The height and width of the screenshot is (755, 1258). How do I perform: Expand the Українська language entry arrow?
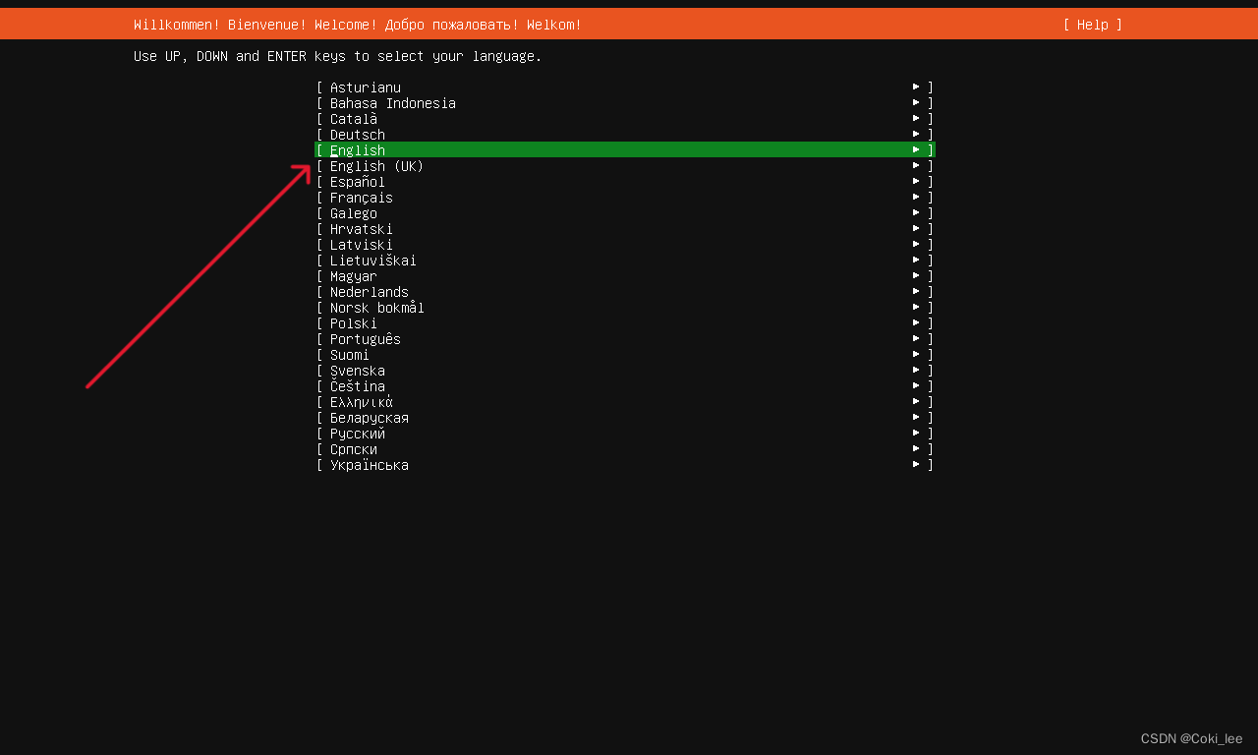coord(916,464)
